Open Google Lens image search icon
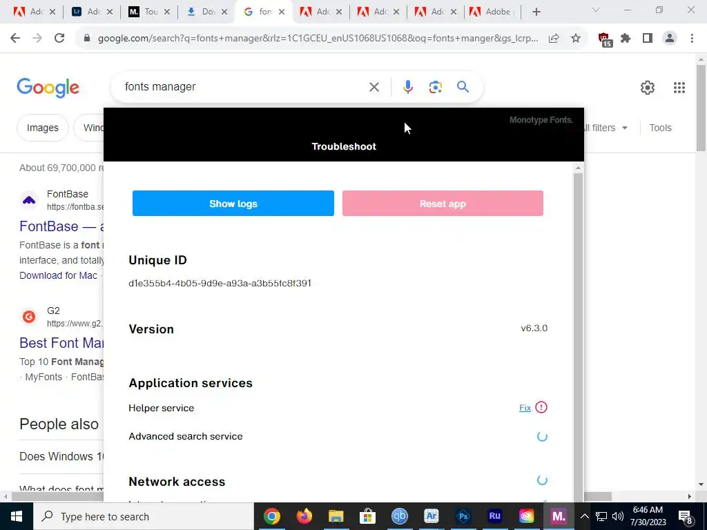This screenshot has width=707, height=530. pyautogui.click(x=435, y=87)
